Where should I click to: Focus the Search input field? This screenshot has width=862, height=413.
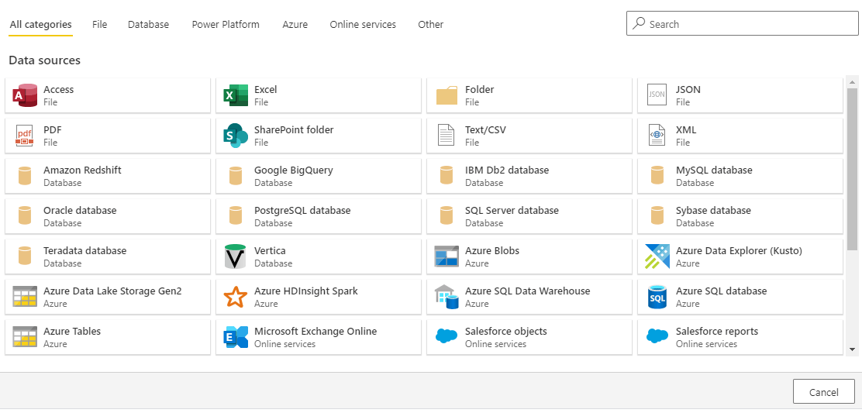[x=742, y=23]
